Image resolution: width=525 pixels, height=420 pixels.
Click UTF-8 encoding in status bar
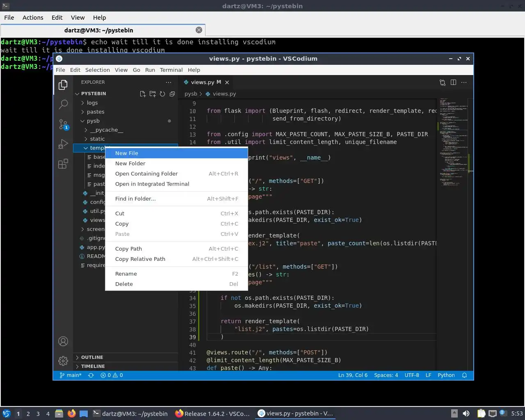tap(412, 375)
